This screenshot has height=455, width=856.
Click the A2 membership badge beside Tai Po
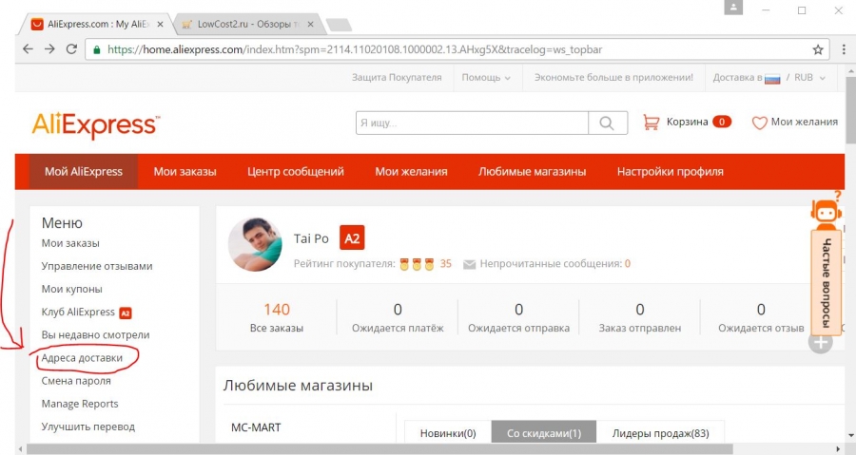[x=352, y=238]
